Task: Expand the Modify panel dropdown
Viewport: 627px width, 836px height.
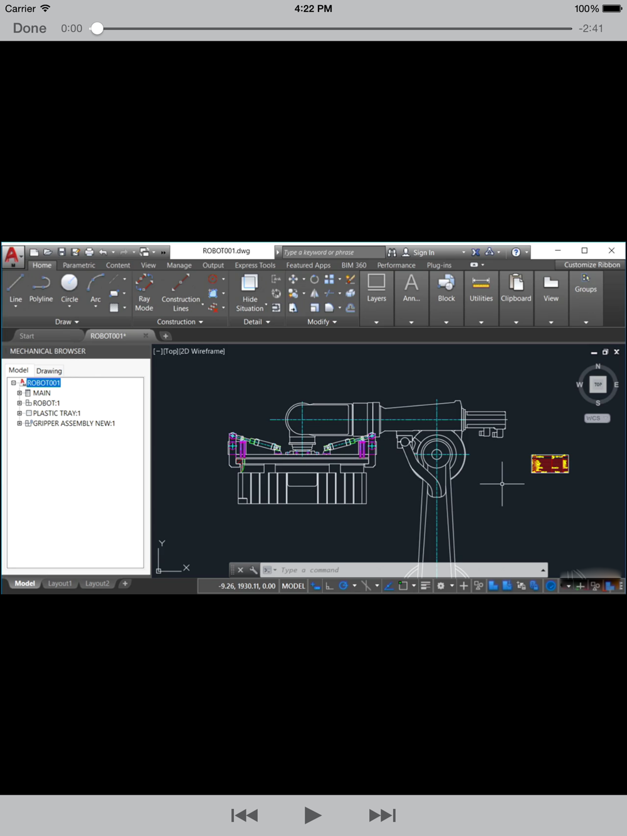Action: [322, 322]
